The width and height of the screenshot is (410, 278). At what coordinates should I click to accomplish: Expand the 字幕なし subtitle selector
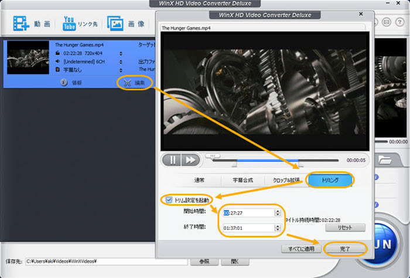121,70
